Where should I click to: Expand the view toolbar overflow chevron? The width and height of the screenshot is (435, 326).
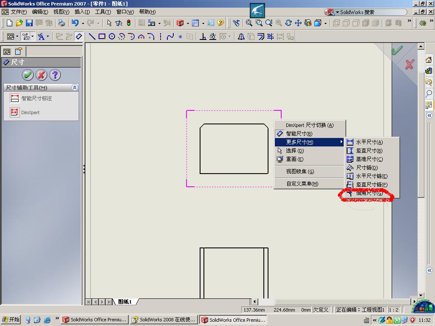[409, 21]
